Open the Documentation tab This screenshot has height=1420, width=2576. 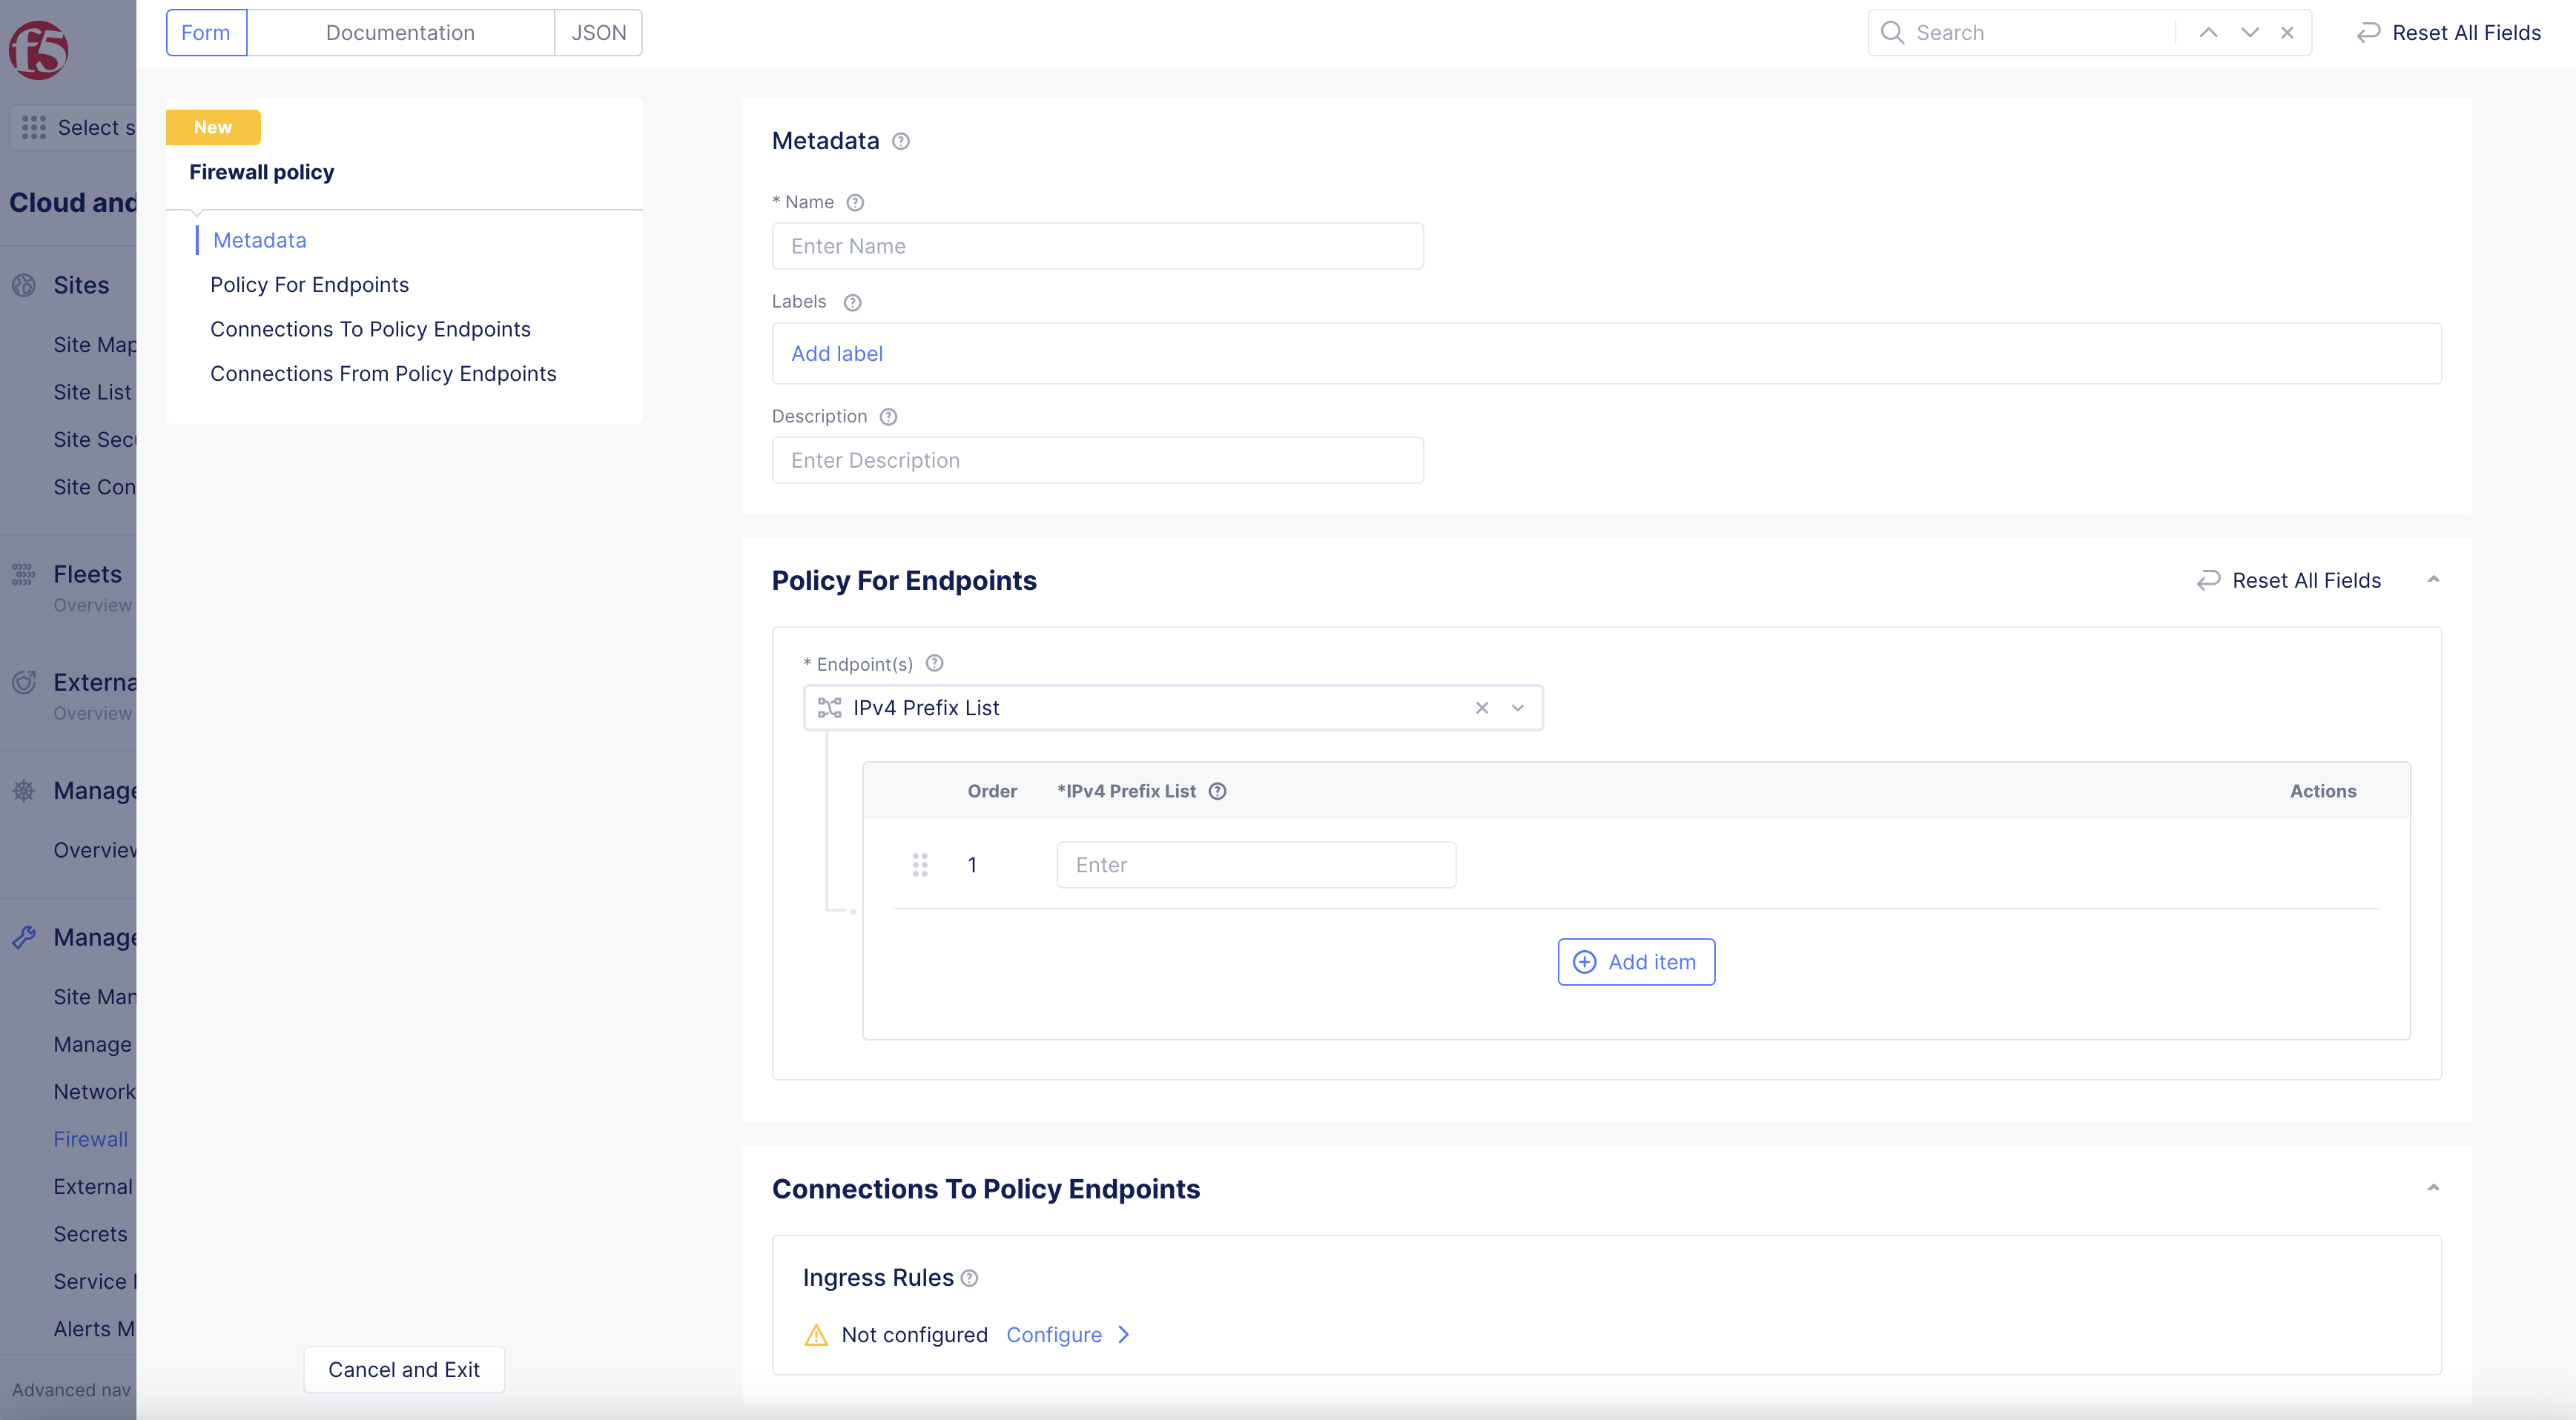[x=400, y=32]
